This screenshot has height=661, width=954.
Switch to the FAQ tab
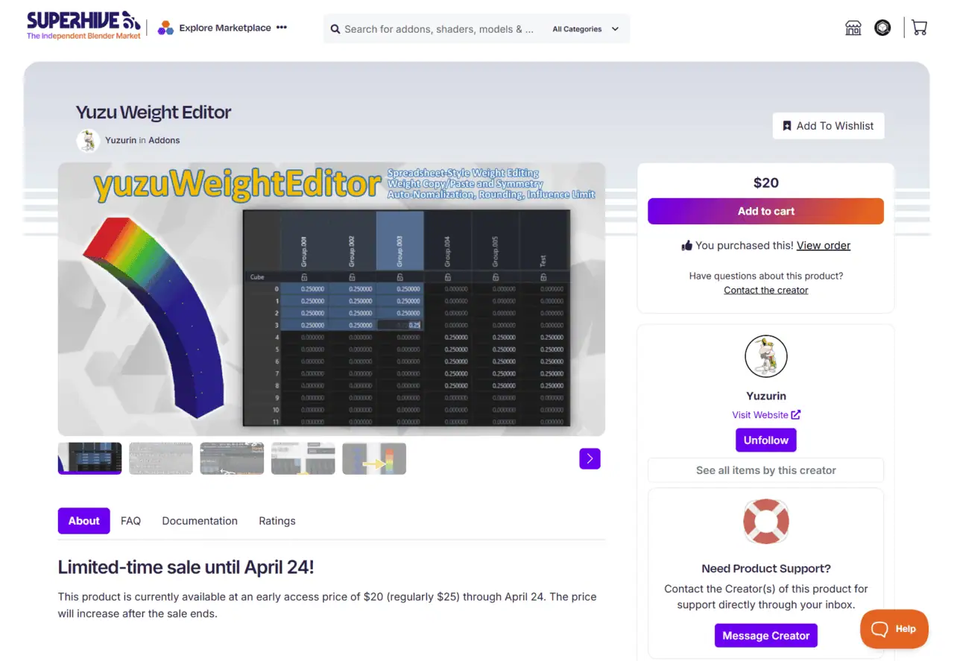tap(130, 521)
